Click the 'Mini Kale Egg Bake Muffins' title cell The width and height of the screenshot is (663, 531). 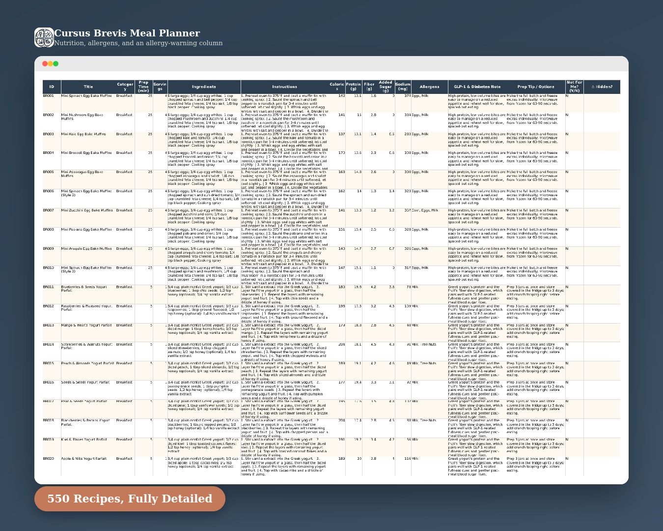[x=88, y=141]
